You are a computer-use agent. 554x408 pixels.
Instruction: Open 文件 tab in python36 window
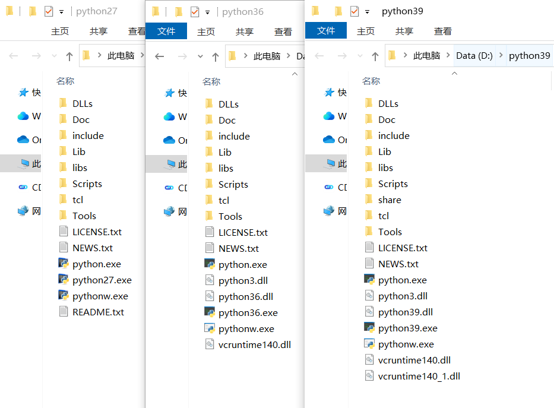[166, 31]
